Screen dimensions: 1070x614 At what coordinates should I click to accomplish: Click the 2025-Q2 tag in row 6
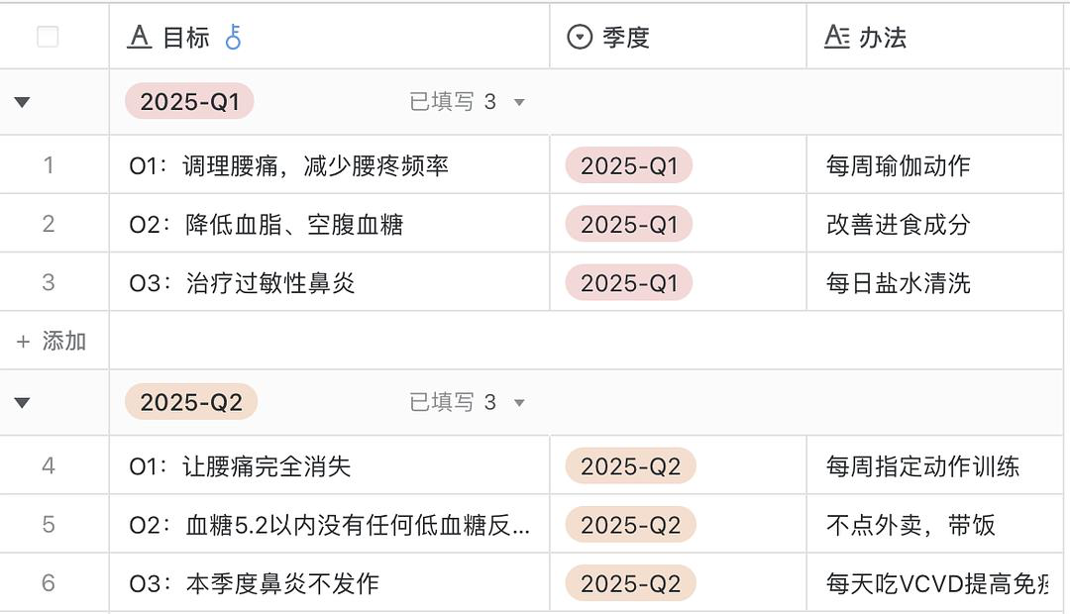click(x=630, y=584)
